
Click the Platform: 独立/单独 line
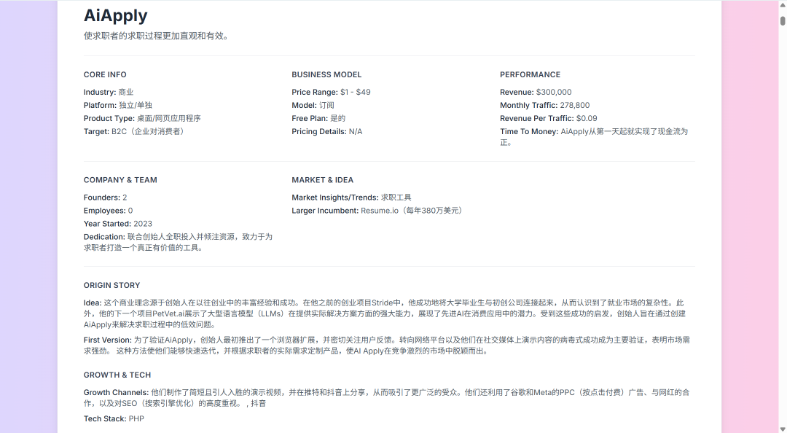click(118, 105)
